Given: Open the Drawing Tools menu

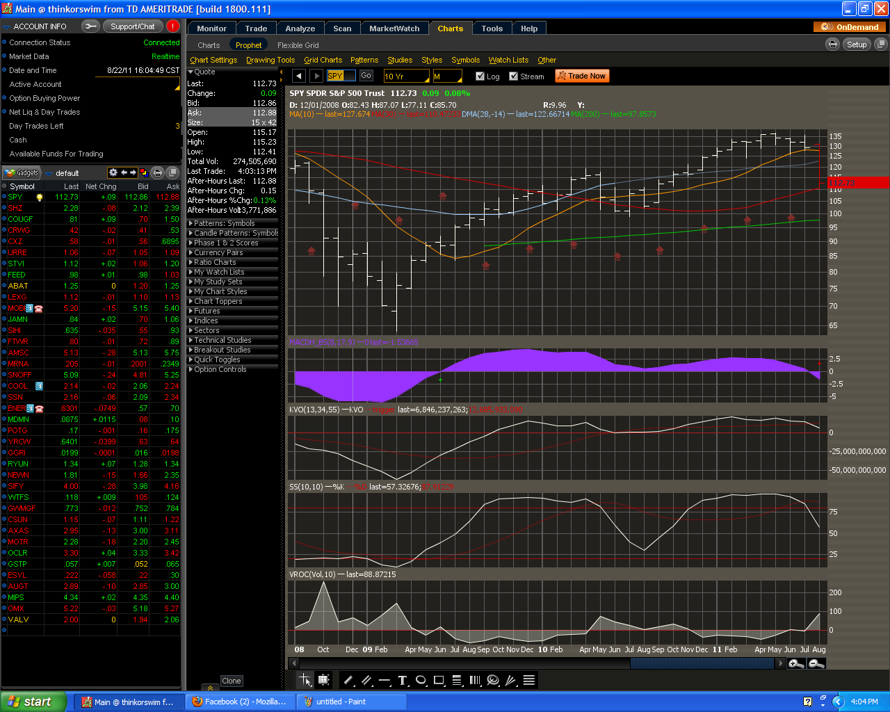Looking at the screenshot, I should (x=270, y=60).
